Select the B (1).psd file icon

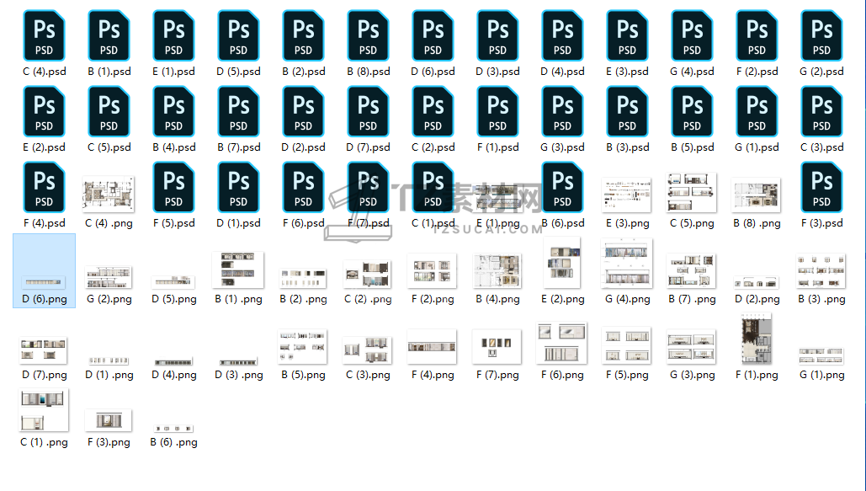pos(109,35)
